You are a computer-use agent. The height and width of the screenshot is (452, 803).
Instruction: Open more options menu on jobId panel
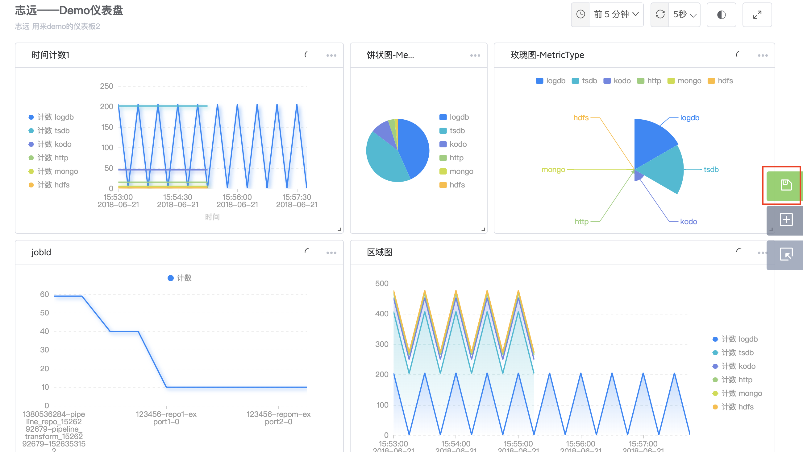[331, 253]
